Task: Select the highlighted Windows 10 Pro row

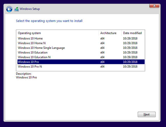Action: coord(81,62)
